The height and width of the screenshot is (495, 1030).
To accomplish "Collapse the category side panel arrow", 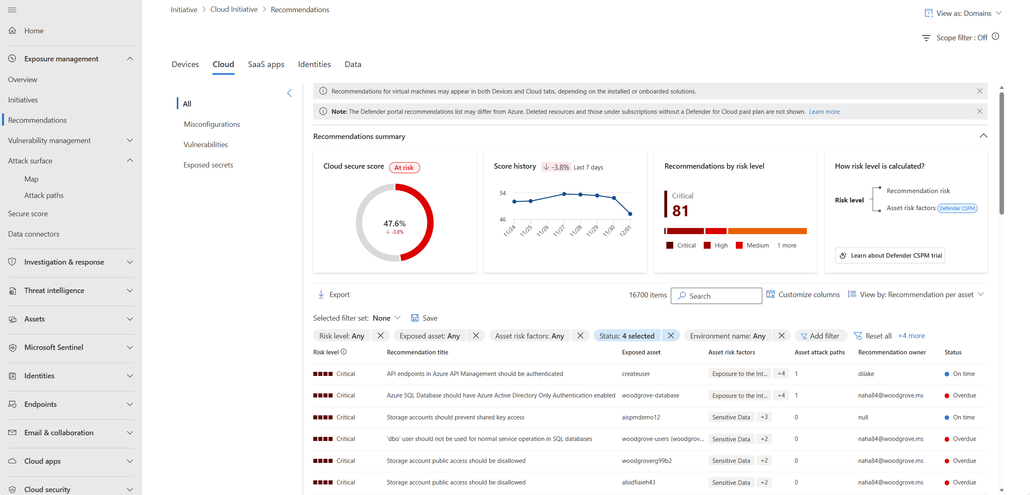I will coord(289,93).
